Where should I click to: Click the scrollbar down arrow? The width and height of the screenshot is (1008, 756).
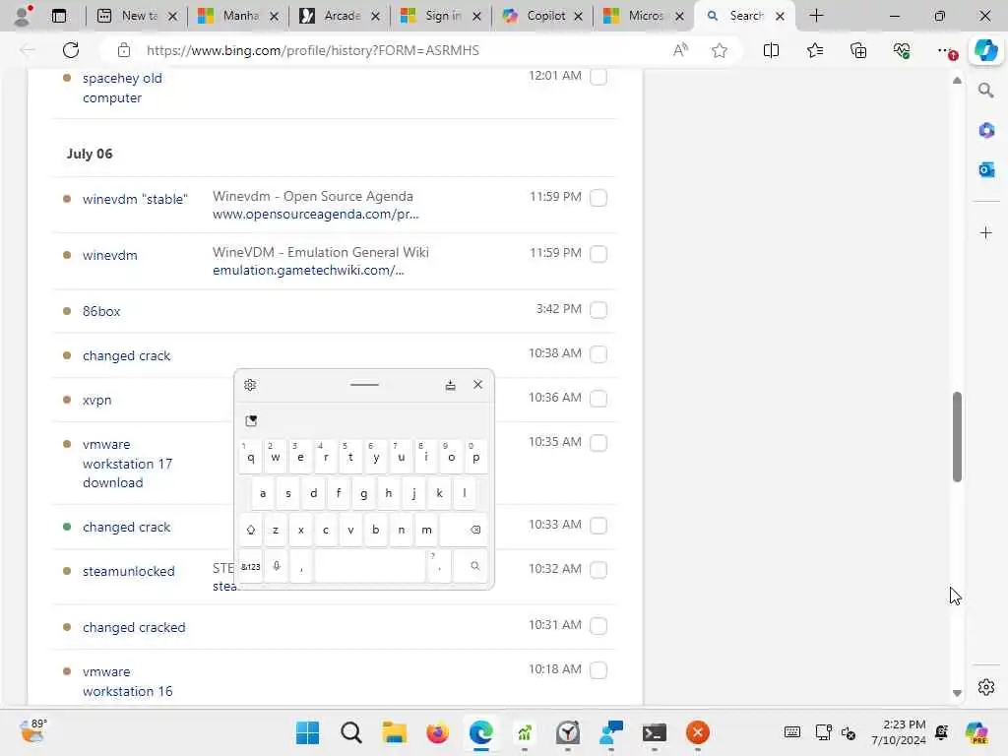point(957,693)
